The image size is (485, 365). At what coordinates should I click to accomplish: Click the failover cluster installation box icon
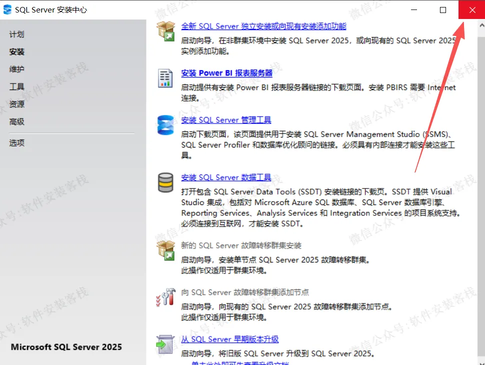pos(166,250)
